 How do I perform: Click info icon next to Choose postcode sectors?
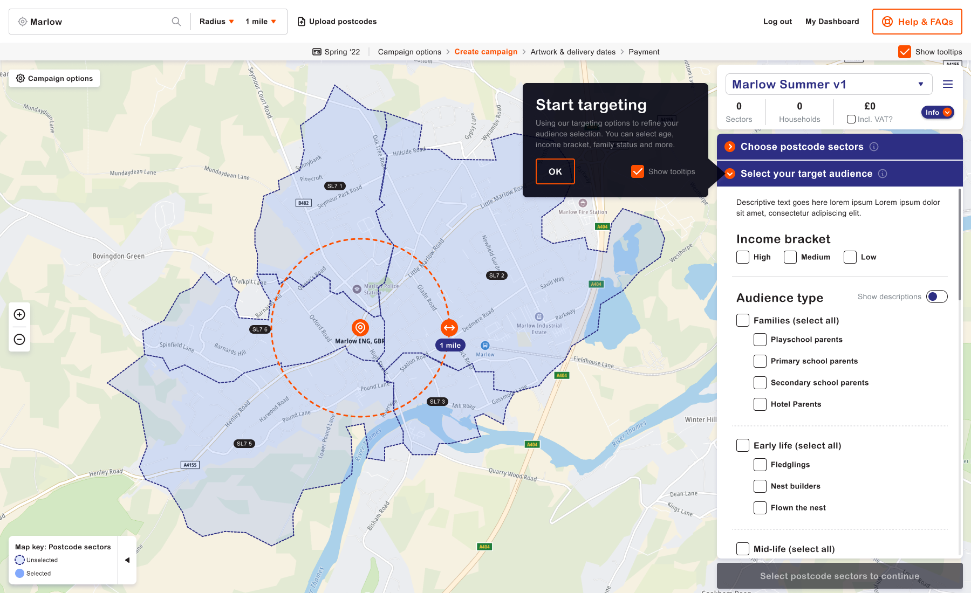click(x=874, y=147)
